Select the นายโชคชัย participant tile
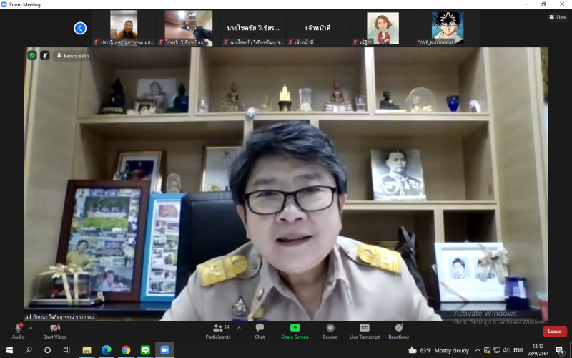572x358 pixels. [253, 28]
